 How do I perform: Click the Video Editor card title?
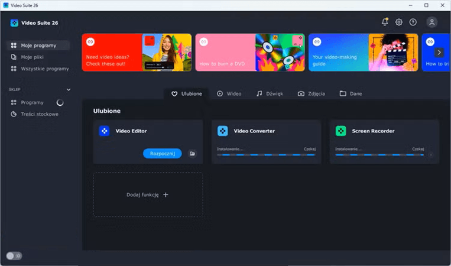(x=131, y=131)
